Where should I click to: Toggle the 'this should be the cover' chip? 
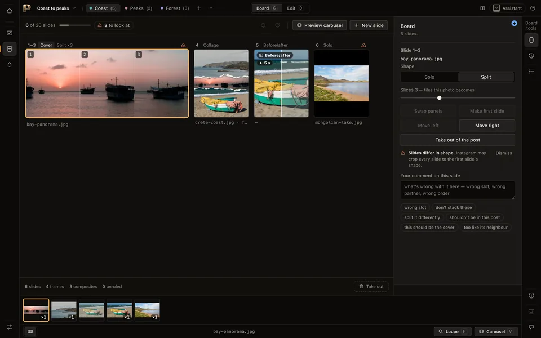(429, 227)
